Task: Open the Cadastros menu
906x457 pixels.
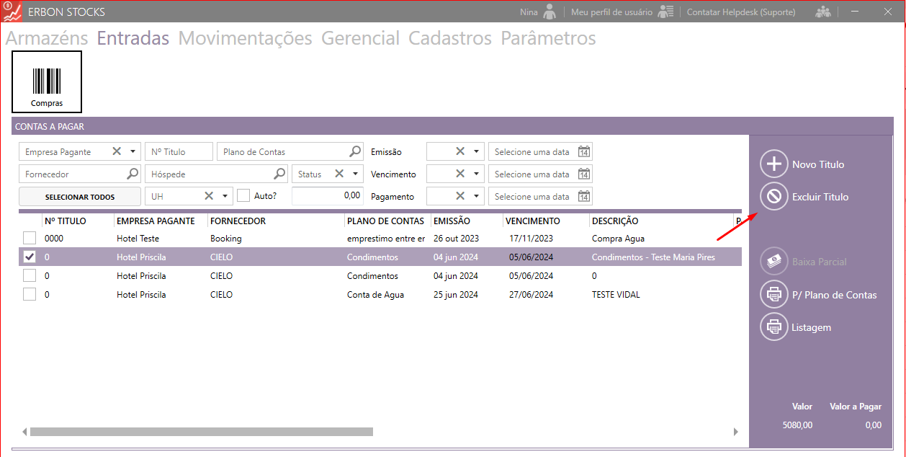Action: pos(449,38)
